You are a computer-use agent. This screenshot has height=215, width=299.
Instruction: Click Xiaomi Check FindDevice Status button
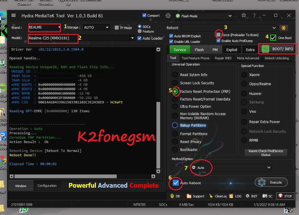[265, 153]
